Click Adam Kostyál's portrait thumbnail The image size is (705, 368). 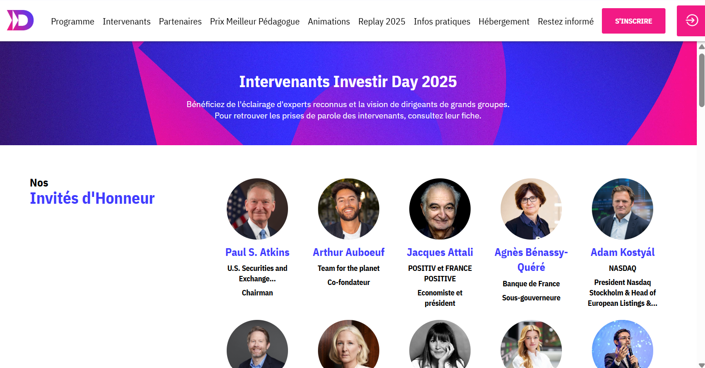click(x=622, y=209)
